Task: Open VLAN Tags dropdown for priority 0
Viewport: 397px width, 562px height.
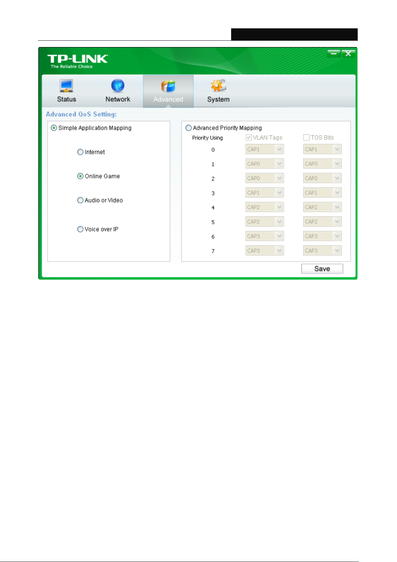Action: coord(279,149)
